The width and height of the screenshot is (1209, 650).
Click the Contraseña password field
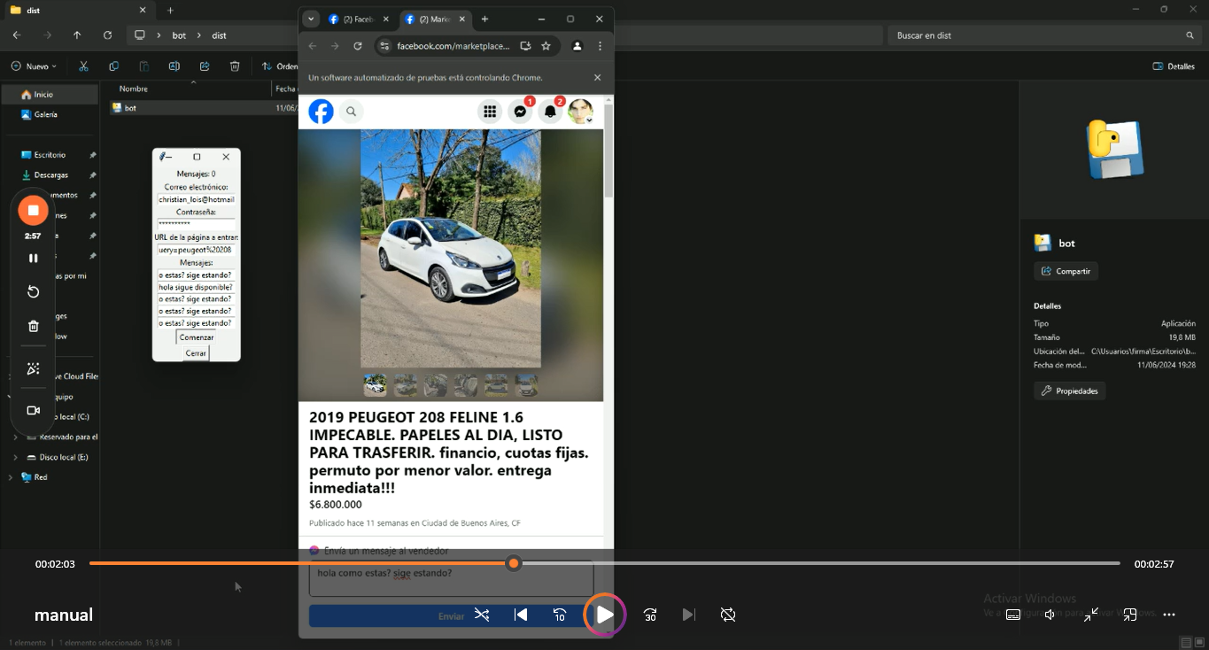[x=196, y=225]
